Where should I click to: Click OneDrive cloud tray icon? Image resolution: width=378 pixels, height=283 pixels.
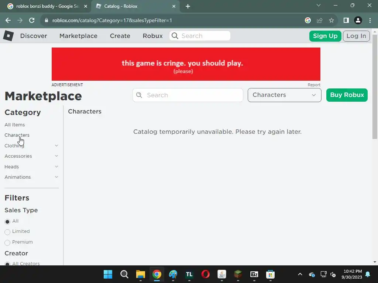pos(312,274)
